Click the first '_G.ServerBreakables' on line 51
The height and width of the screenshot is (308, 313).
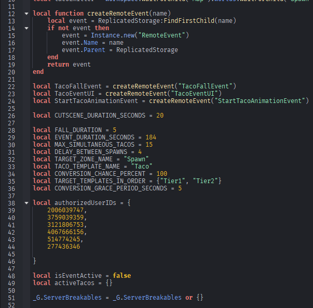67,298
